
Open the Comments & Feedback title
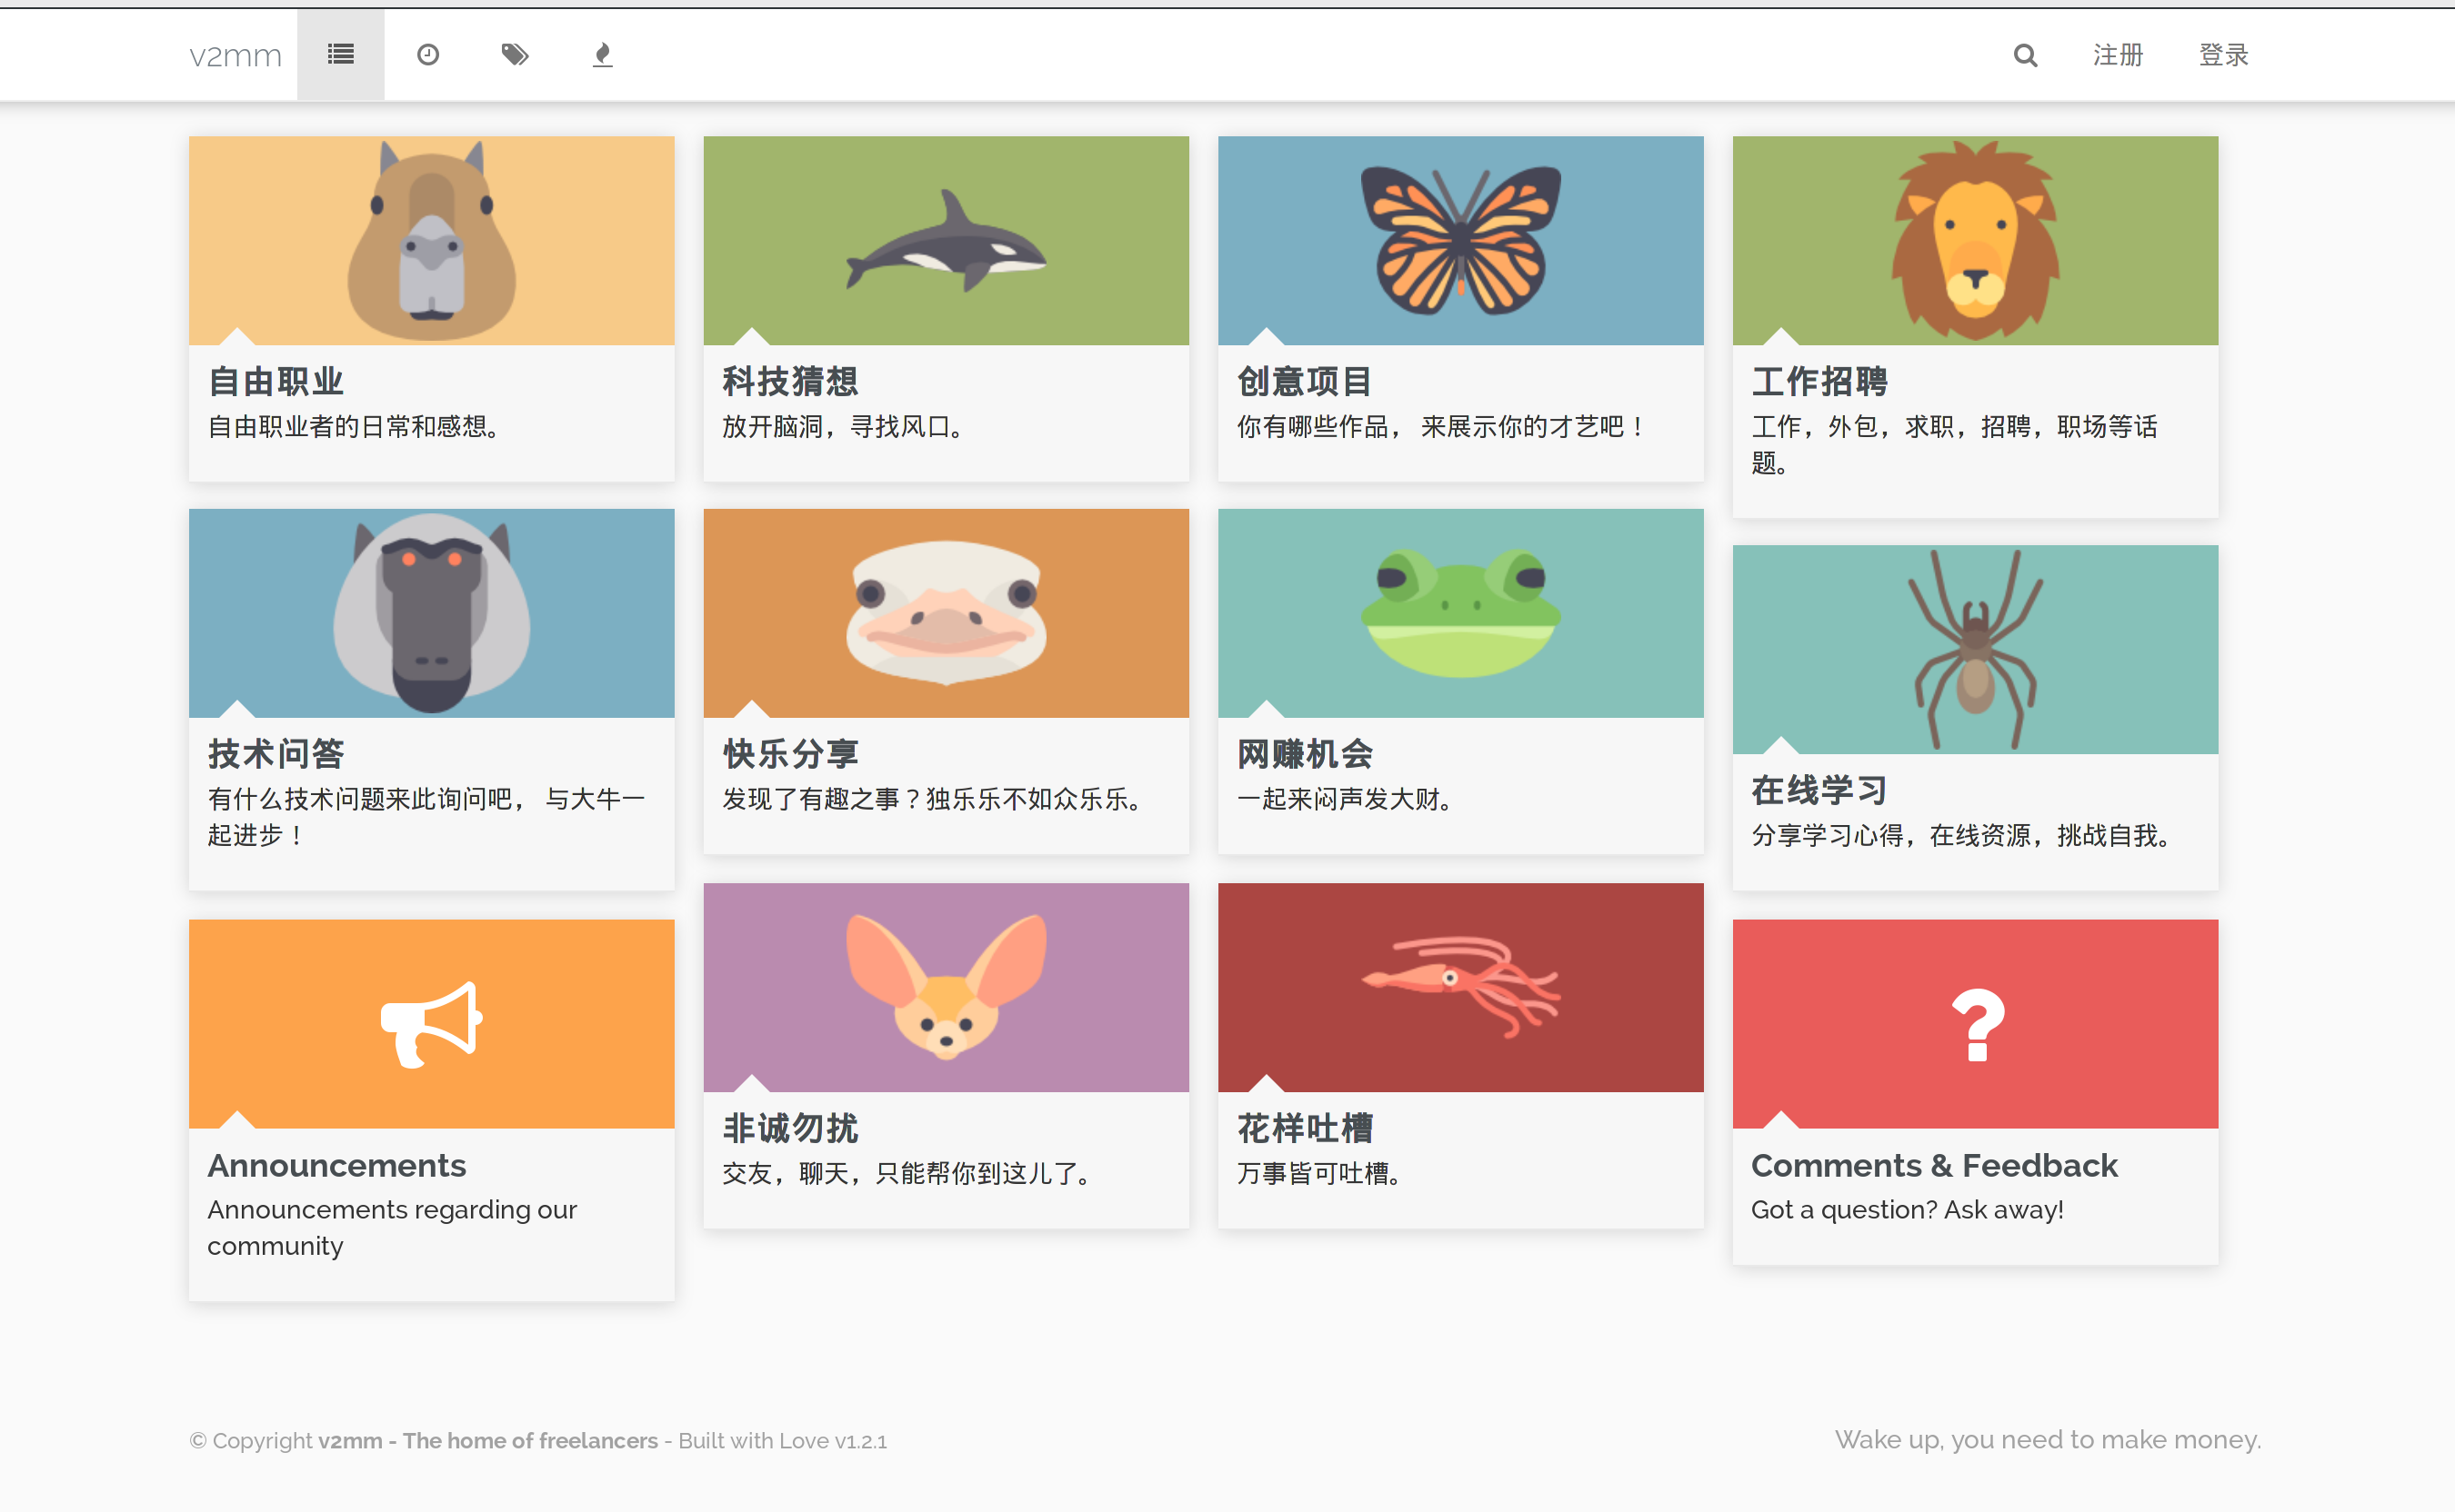point(1934,1166)
